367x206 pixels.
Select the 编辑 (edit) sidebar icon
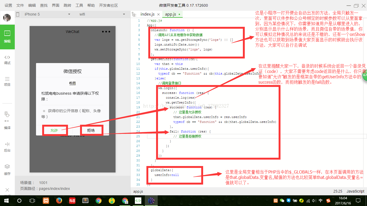coord(7,37)
